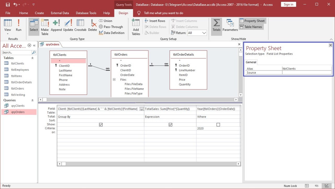Click the Run query icon
335x189 pixels.
pos(19,25)
